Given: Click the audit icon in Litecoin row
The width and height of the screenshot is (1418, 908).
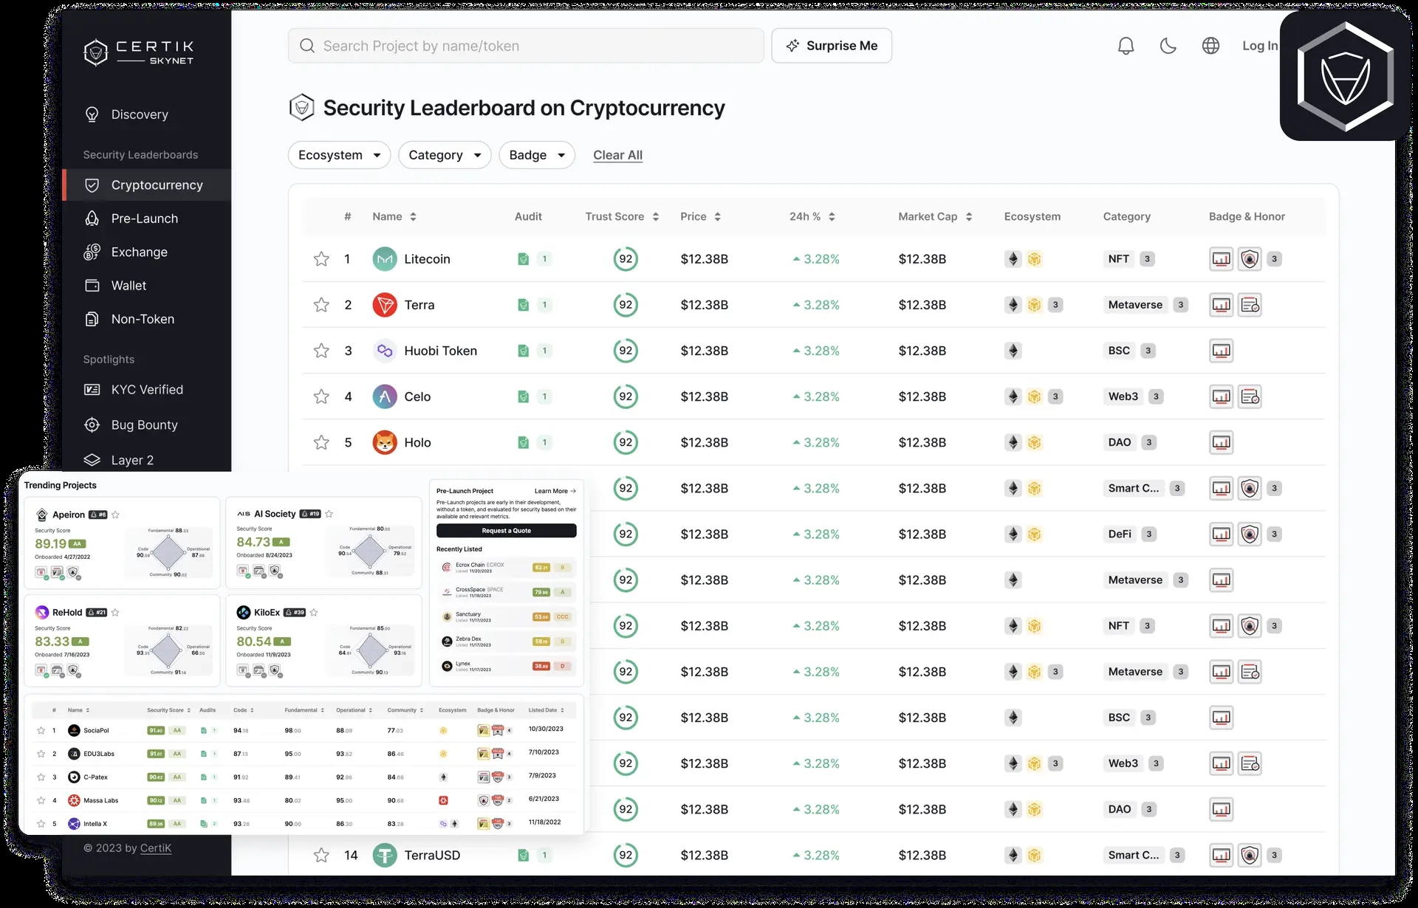Looking at the screenshot, I should (523, 259).
